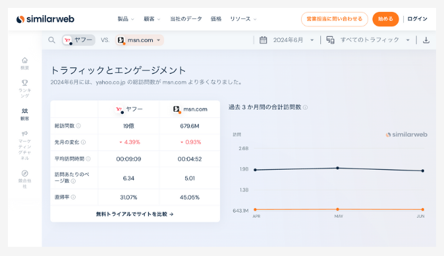Open the 観客 audience sidebar icon

click(x=24, y=111)
